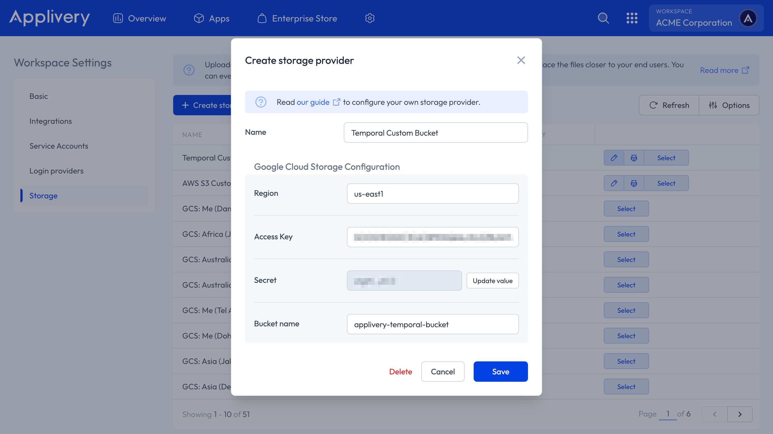The image size is (773, 434).
Task: Edit the Temporal Custom storage provider
Action: (x=614, y=158)
